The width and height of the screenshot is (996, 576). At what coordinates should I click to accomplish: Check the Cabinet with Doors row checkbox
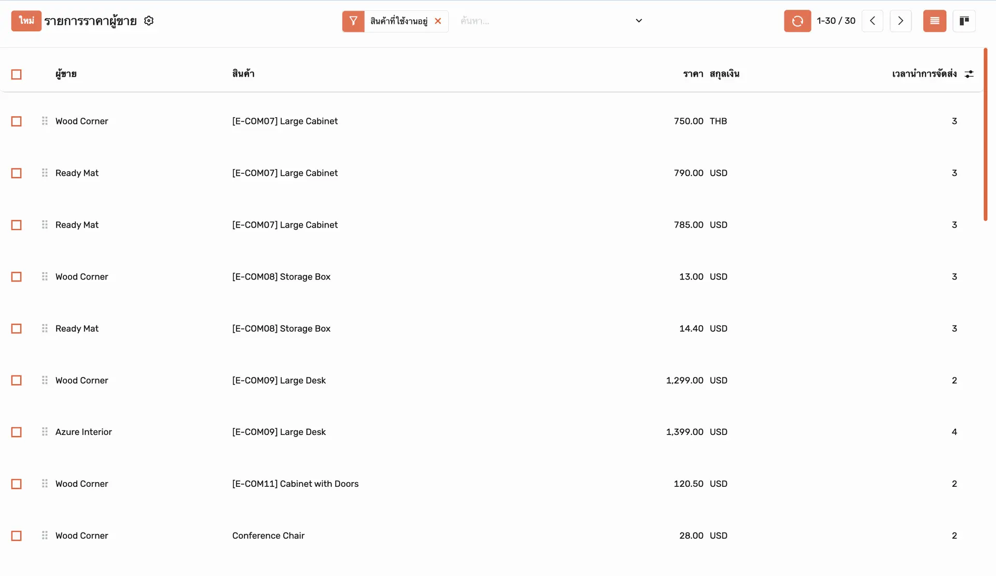point(17,484)
